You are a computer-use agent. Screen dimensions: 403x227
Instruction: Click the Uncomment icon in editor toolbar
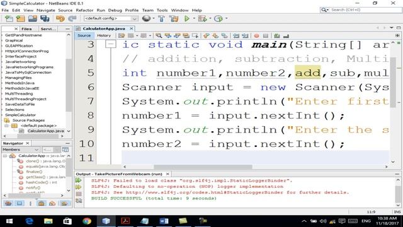286,36
